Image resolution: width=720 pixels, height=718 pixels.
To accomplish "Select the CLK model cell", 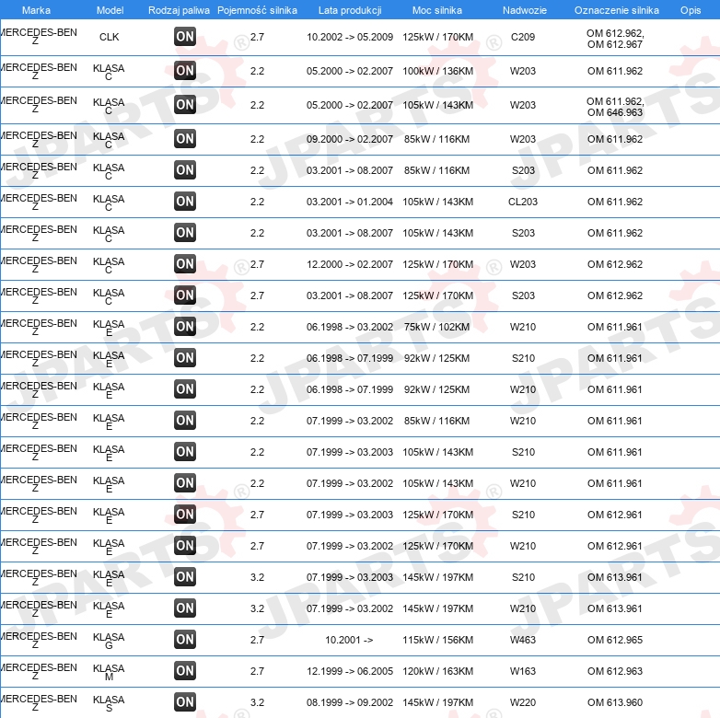I will tap(110, 37).
